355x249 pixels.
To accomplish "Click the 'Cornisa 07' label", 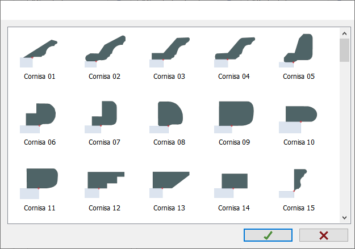I will pyautogui.click(x=105, y=142).
